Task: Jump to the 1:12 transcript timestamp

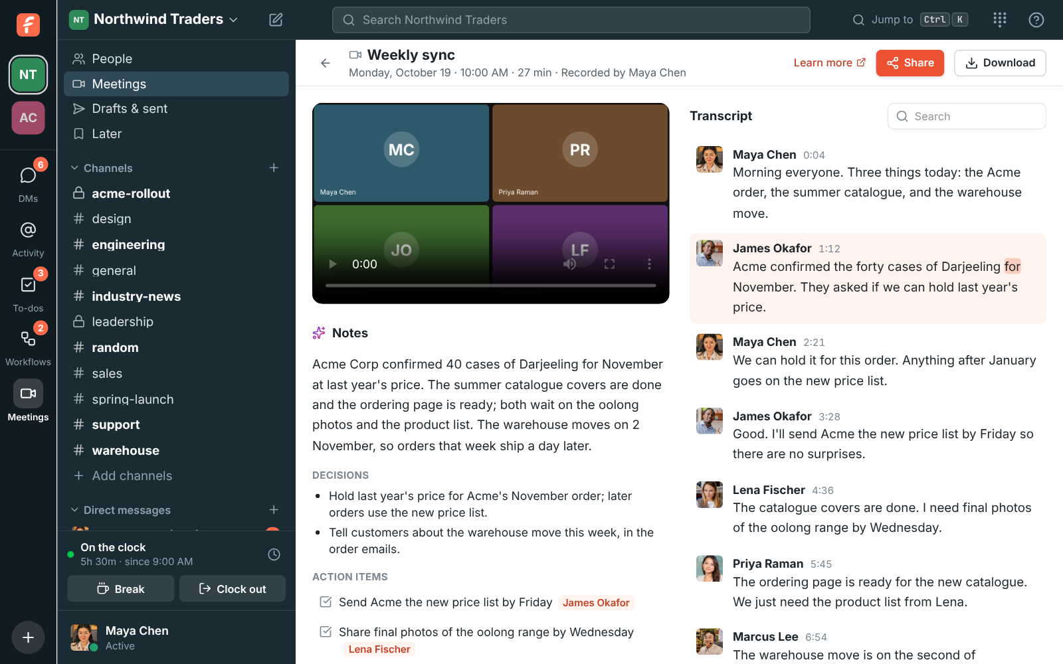Action: click(x=829, y=249)
